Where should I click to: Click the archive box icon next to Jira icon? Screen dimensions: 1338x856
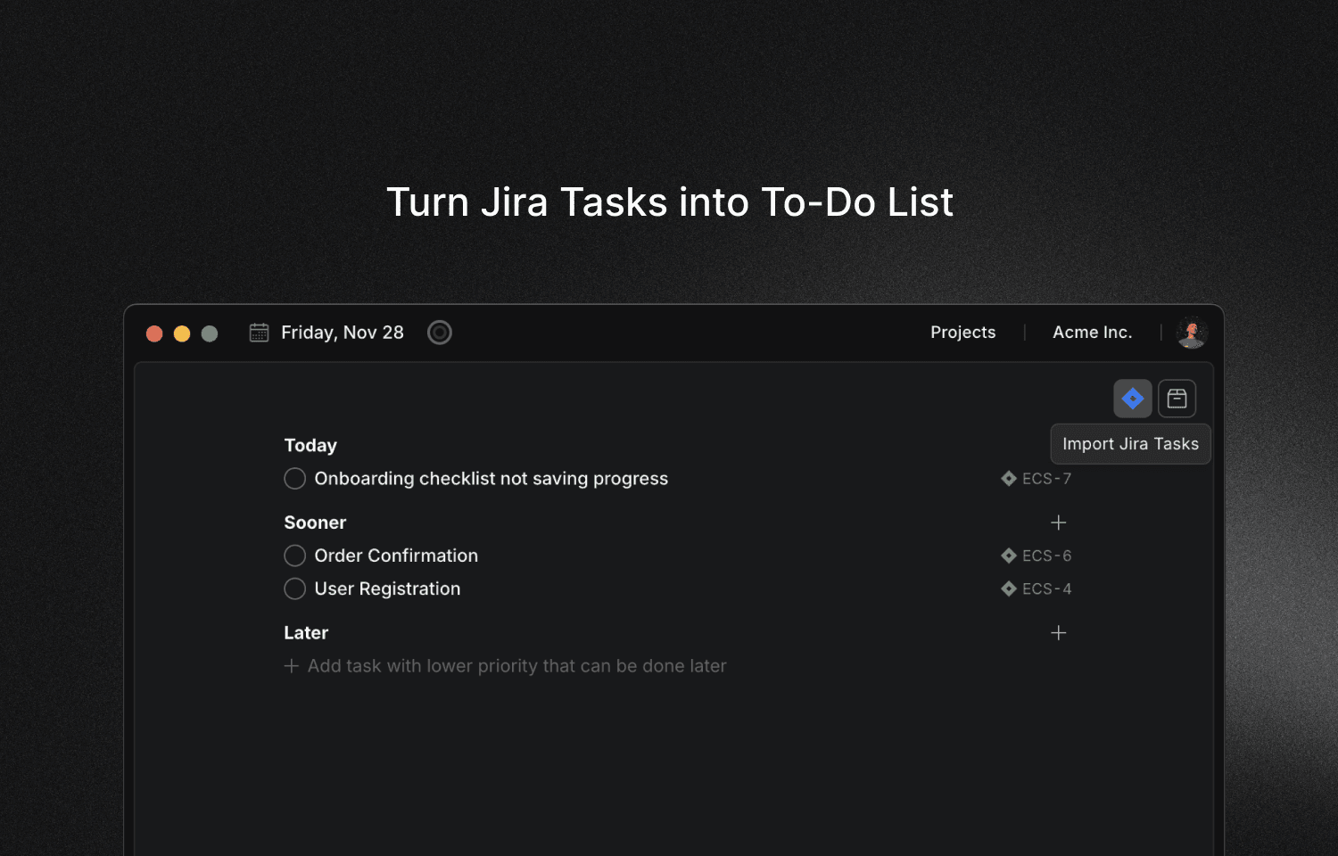click(1177, 398)
